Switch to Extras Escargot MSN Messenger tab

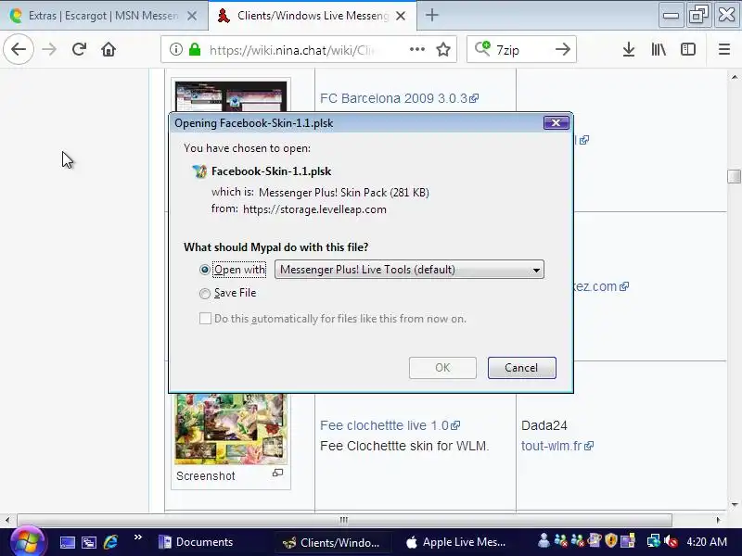pos(104,16)
